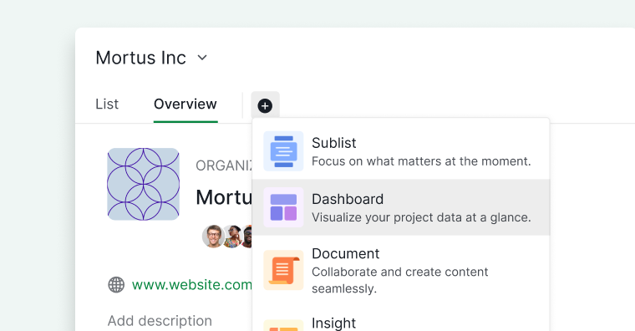
Task: Switch to the List tab
Action: [x=107, y=104]
